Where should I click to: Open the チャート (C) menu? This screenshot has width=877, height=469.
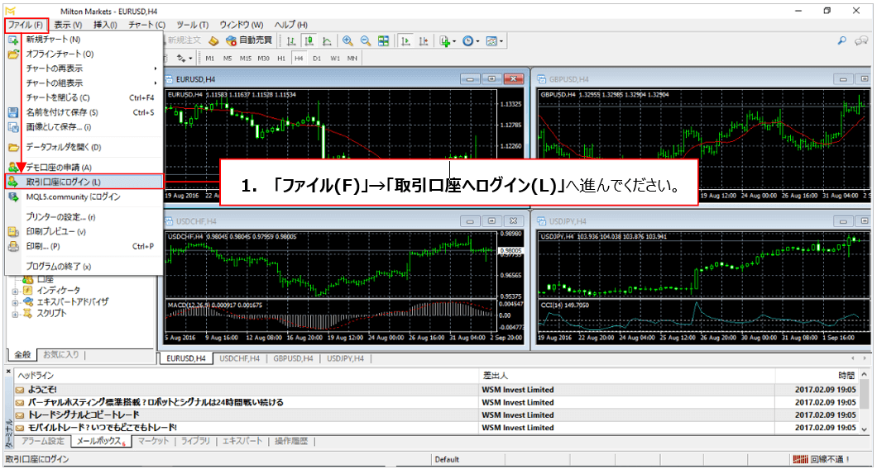(147, 25)
